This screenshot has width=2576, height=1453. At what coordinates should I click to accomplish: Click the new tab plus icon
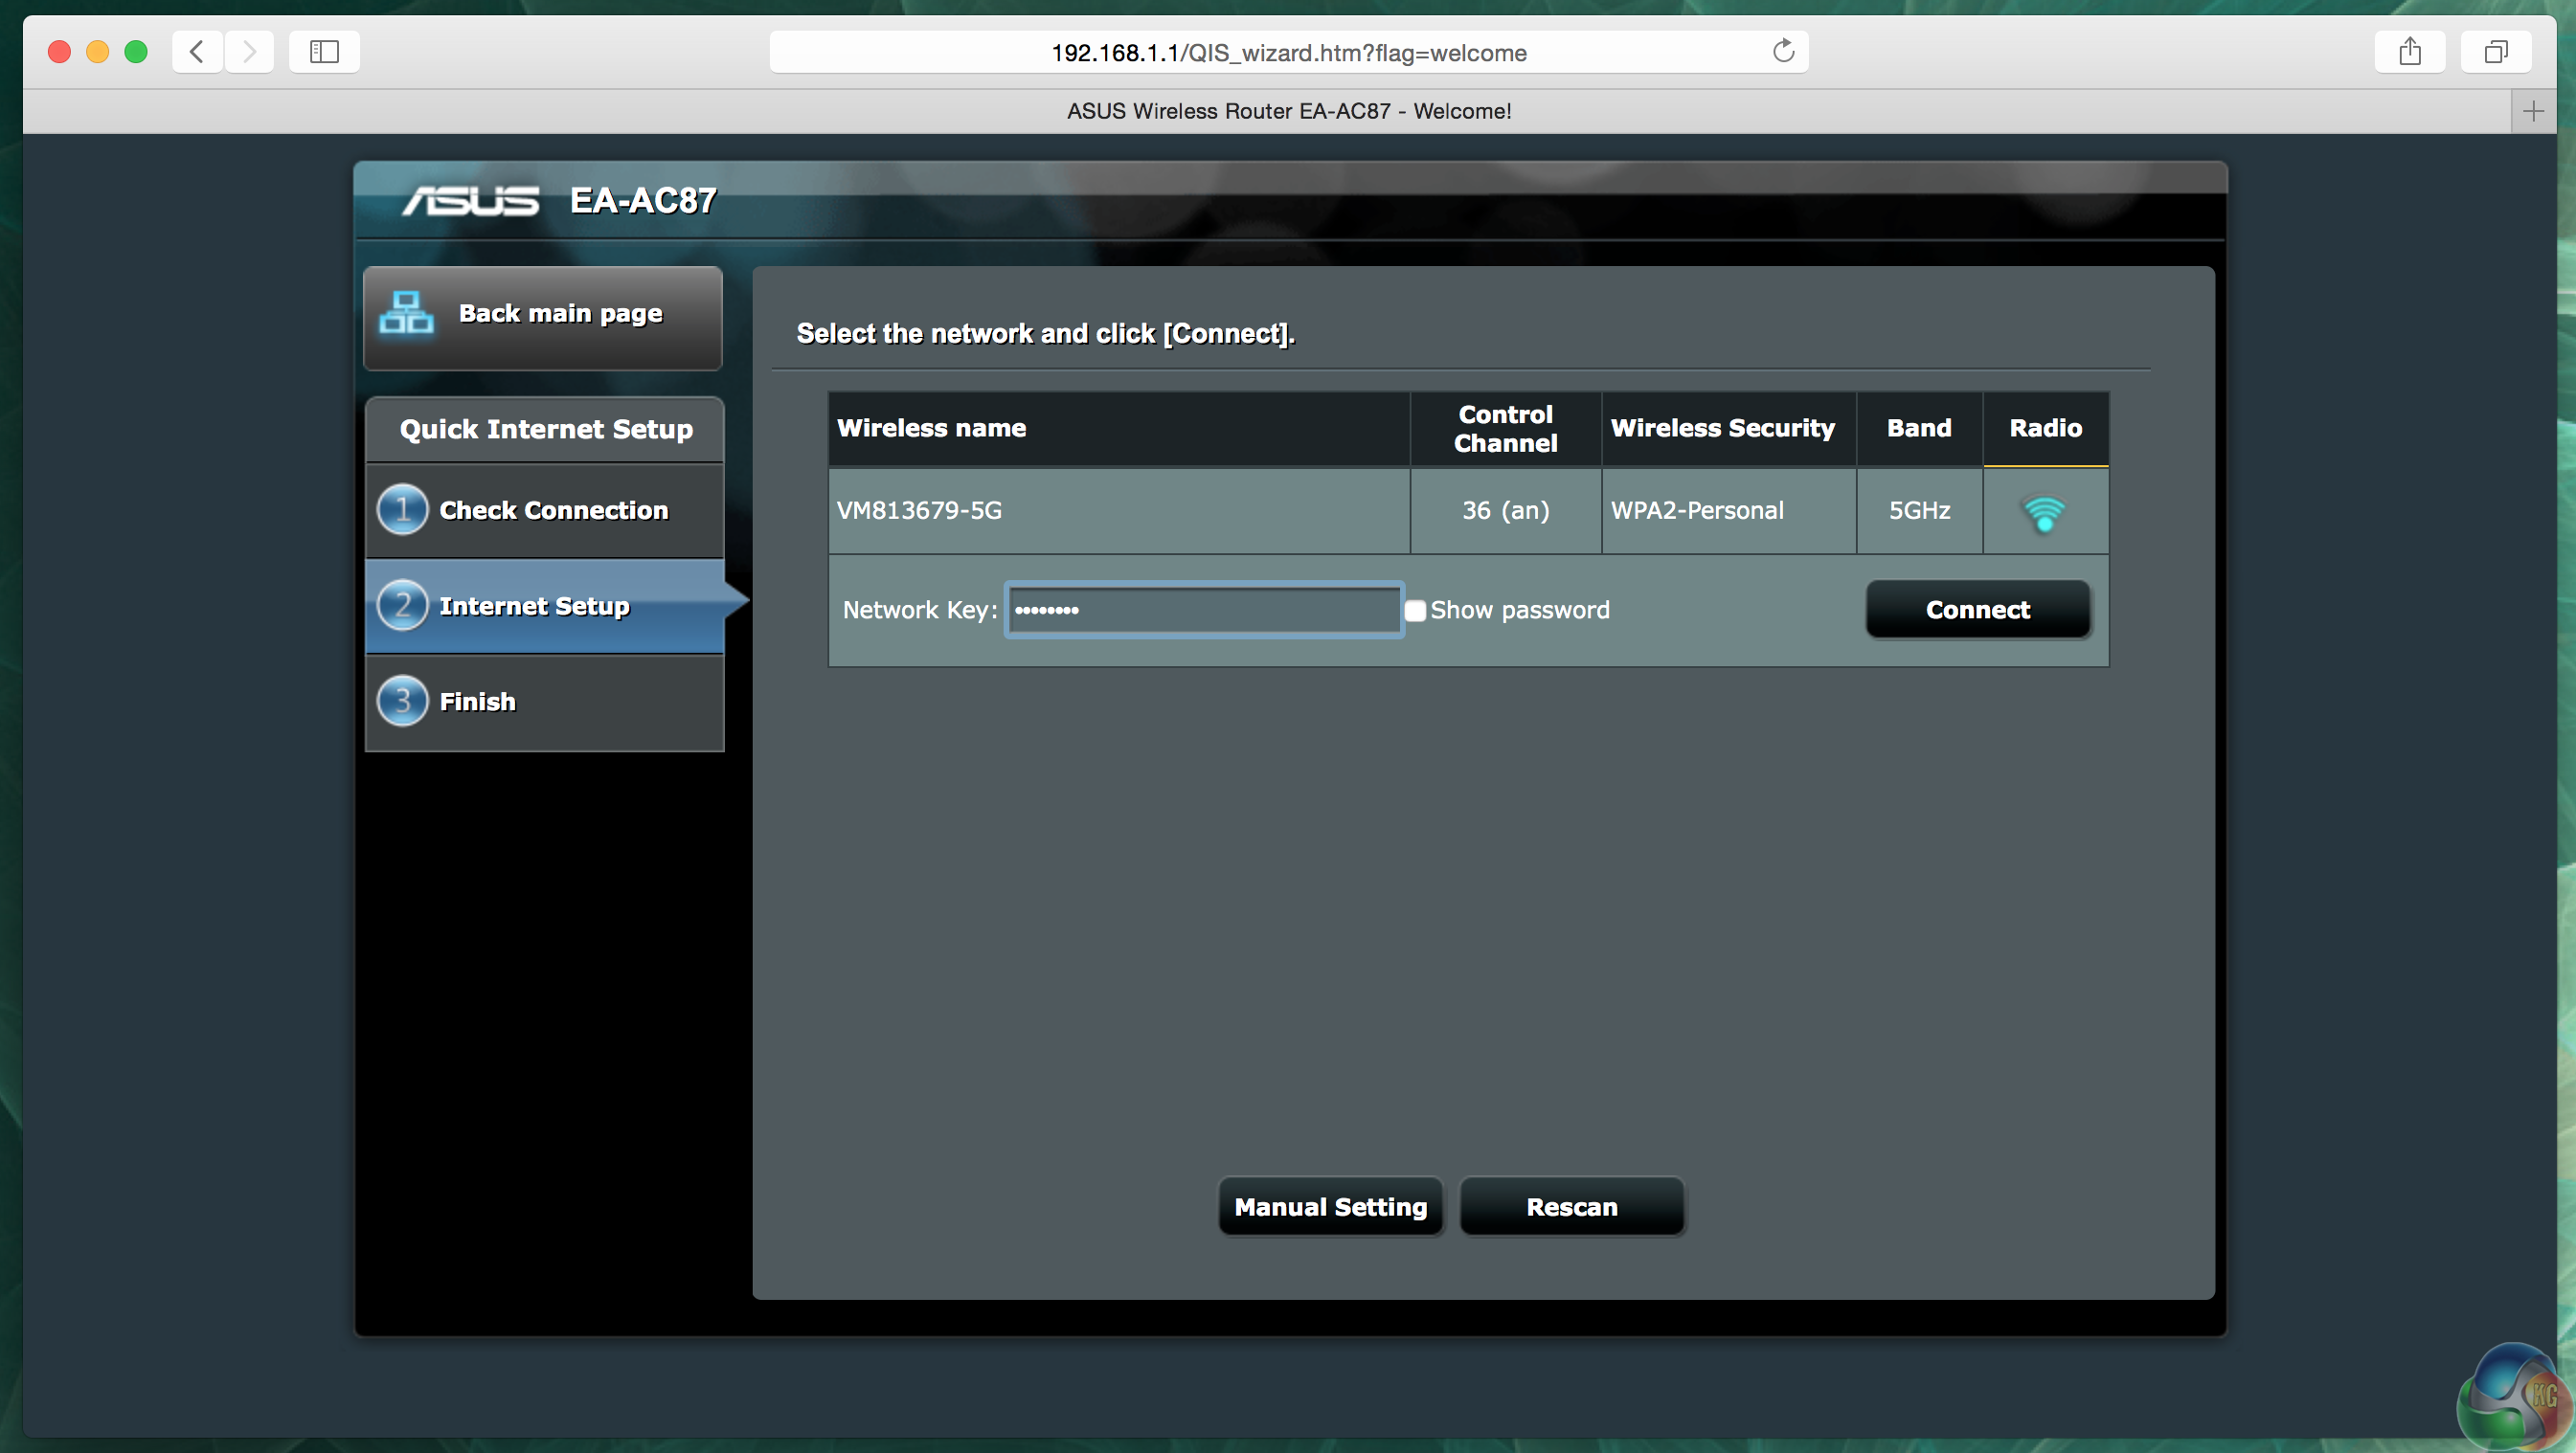(2533, 111)
